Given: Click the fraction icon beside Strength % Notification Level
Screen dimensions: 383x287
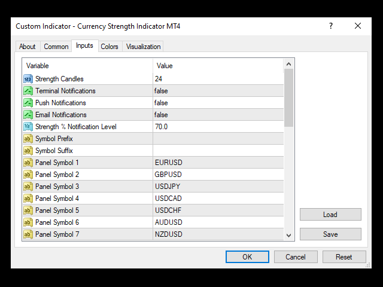Looking at the screenshot, I should (28, 127).
